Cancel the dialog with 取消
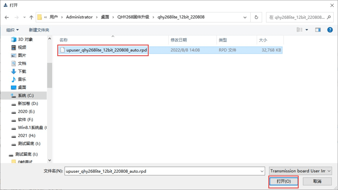This screenshot has height=190, width=338. [317, 181]
